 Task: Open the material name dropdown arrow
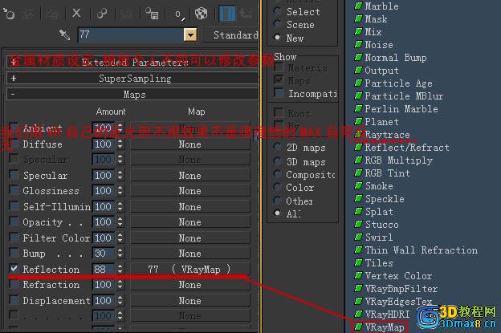(190, 35)
